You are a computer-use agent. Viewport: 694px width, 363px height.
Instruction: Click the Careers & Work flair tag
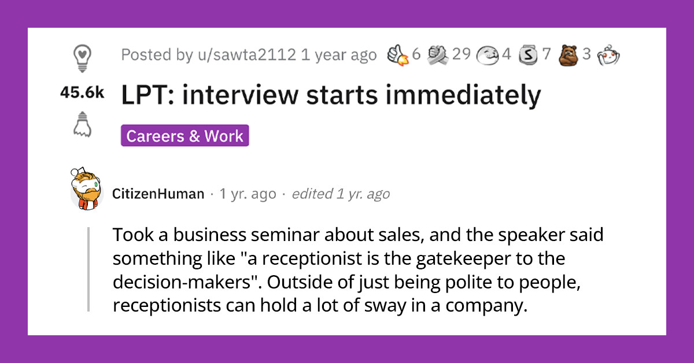coord(184,136)
